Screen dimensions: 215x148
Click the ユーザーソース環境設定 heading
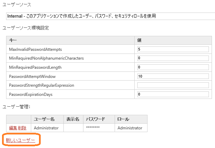point(26,28)
